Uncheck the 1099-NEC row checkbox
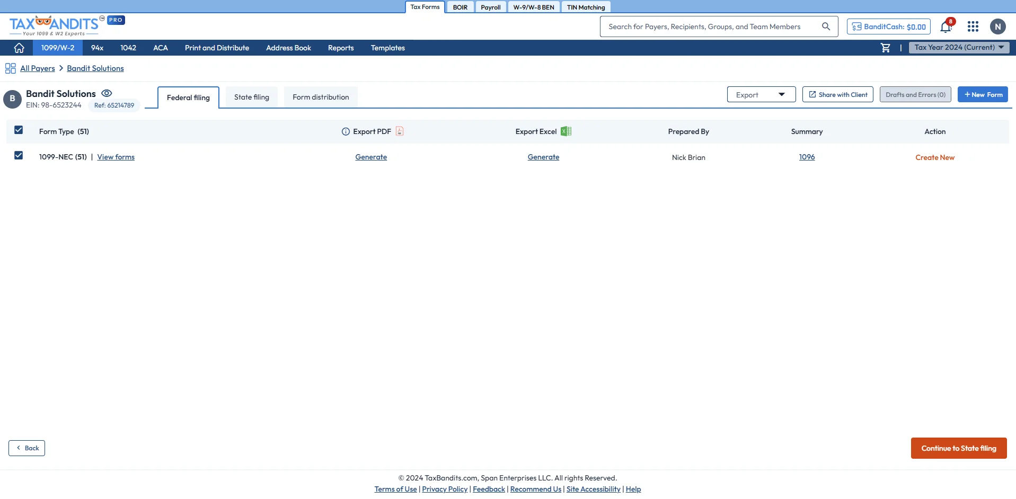1016x499 pixels. point(19,155)
